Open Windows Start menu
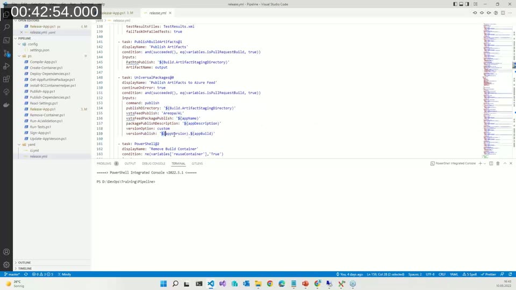The height and width of the screenshot is (290, 516). 163,284
